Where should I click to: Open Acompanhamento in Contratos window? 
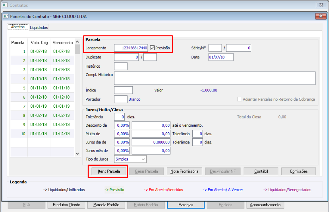(265, 205)
